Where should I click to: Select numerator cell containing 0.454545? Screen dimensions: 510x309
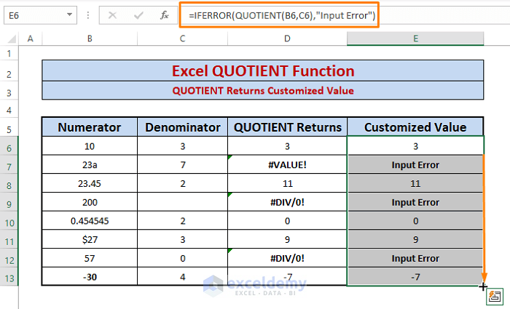[x=90, y=221]
